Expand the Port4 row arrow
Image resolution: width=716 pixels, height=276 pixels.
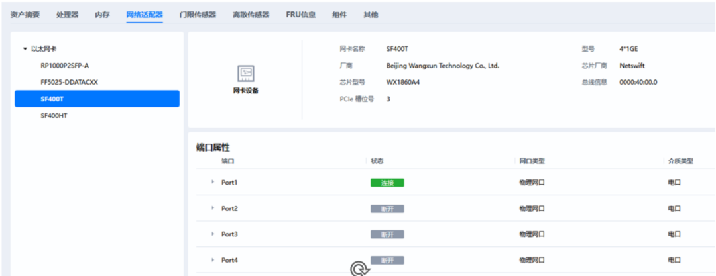(213, 260)
